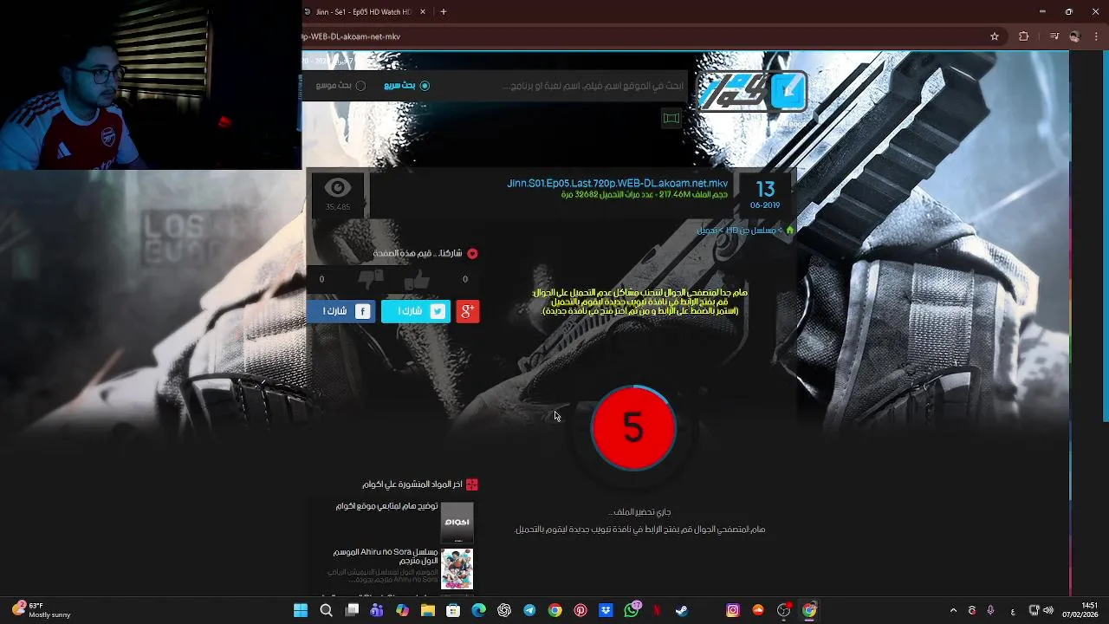
Task: Open the Ahiru no Sora thumbnail
Action: point(457,569)
